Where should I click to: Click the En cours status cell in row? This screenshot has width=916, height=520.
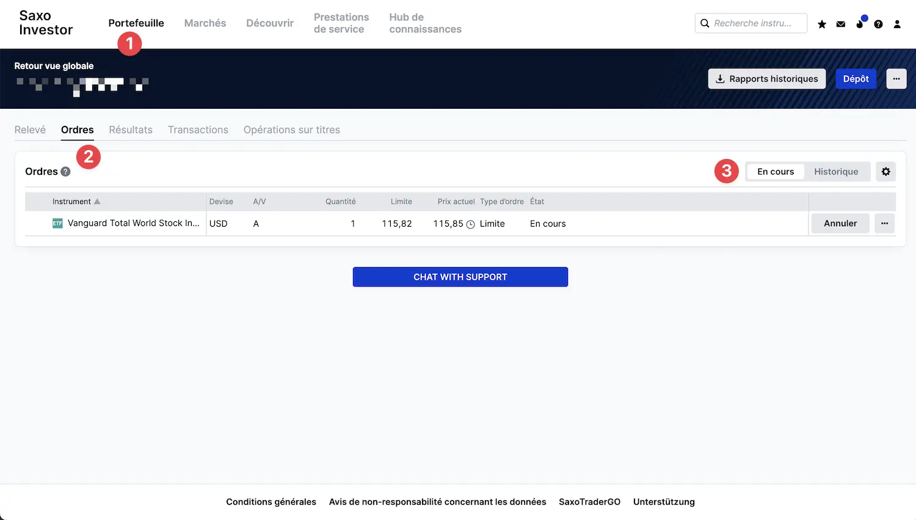coord(548,224)
